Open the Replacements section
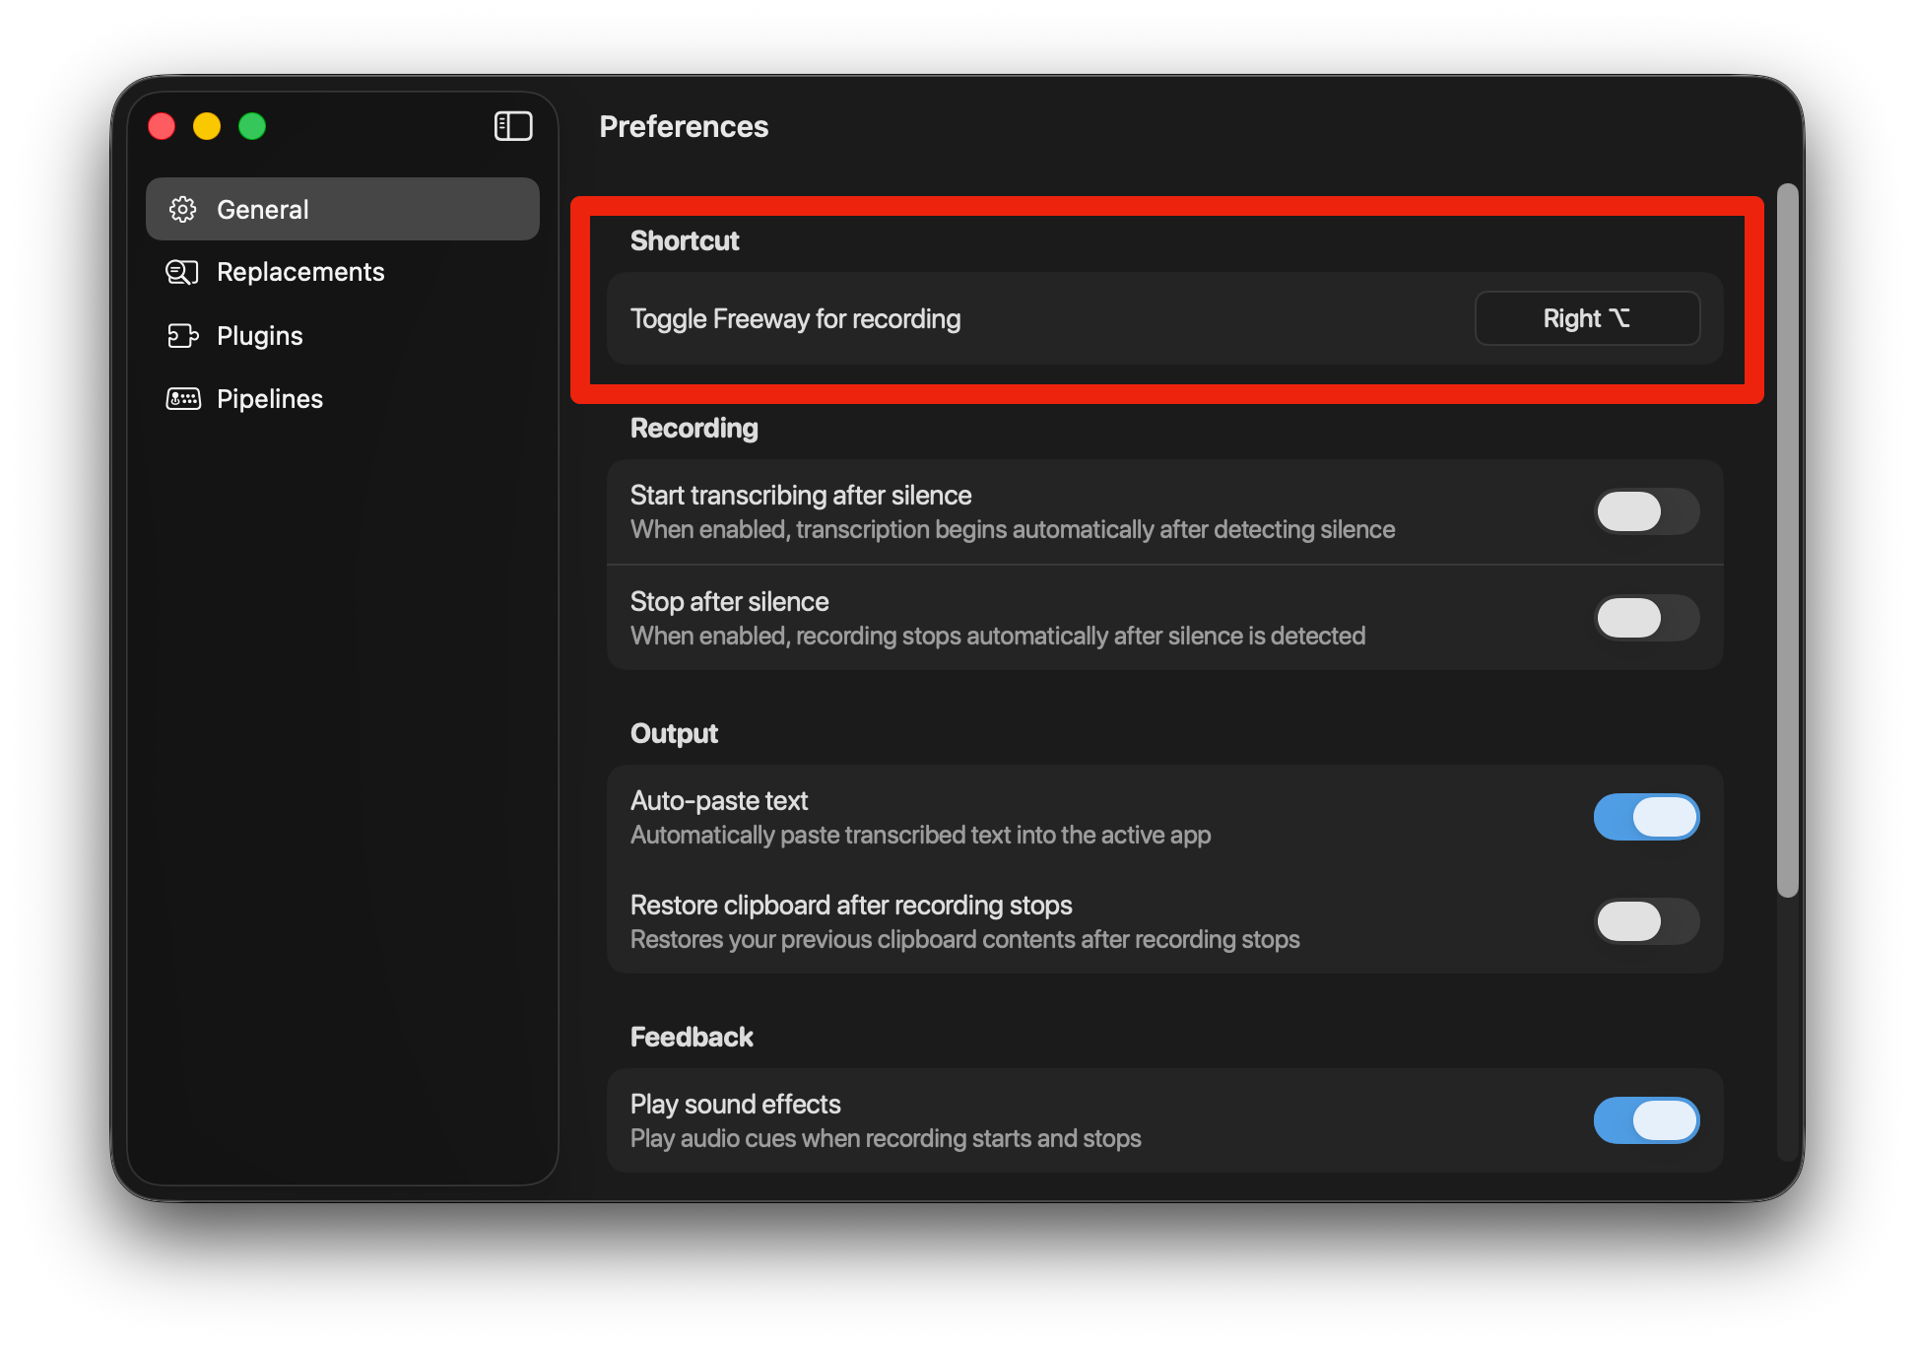 pos(300,272)
